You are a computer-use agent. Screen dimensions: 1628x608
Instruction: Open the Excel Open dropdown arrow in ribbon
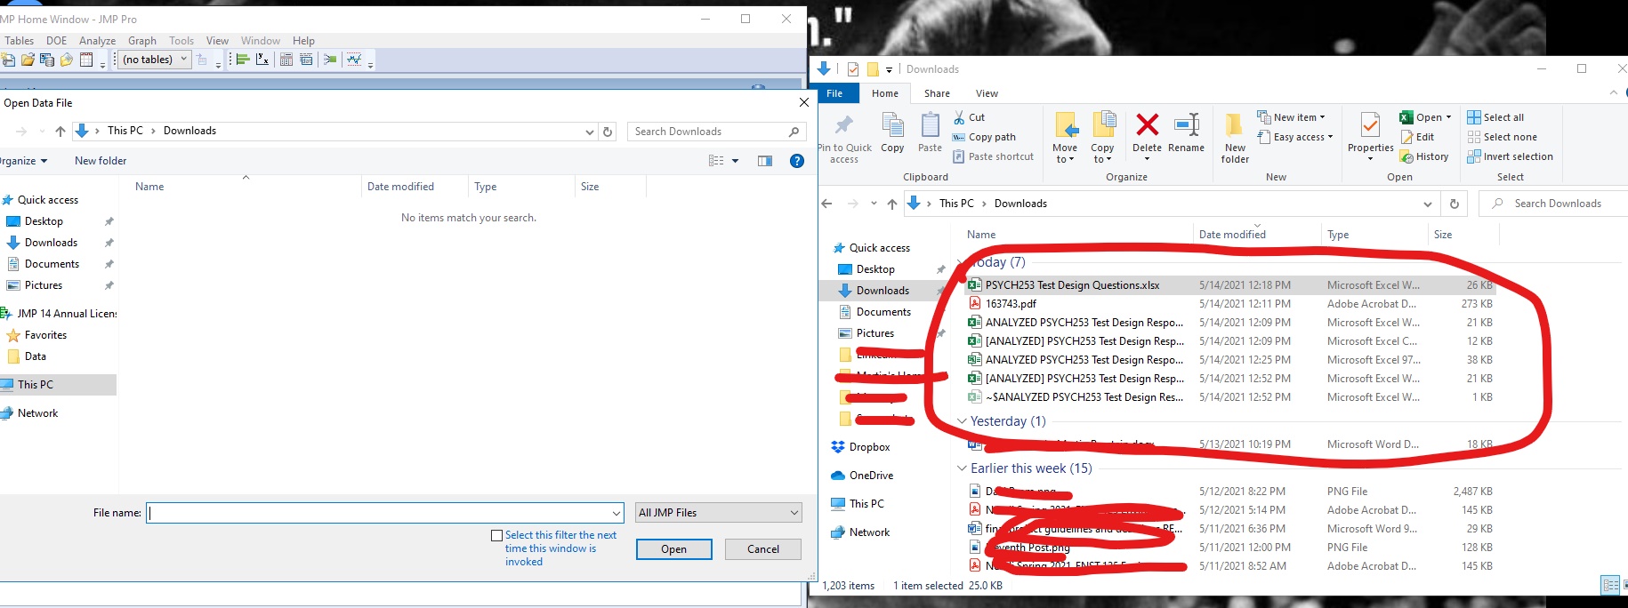[1448, 117]
